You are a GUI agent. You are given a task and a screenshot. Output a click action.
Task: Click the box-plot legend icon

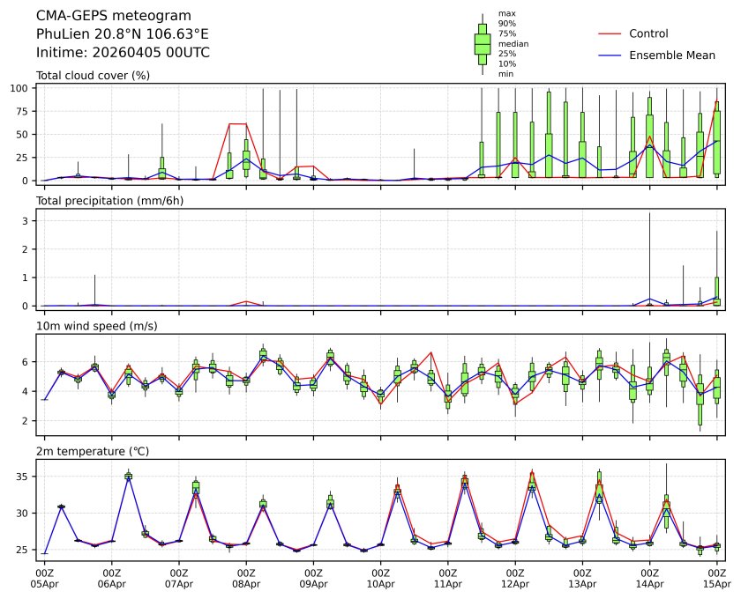tap(483, 44)
